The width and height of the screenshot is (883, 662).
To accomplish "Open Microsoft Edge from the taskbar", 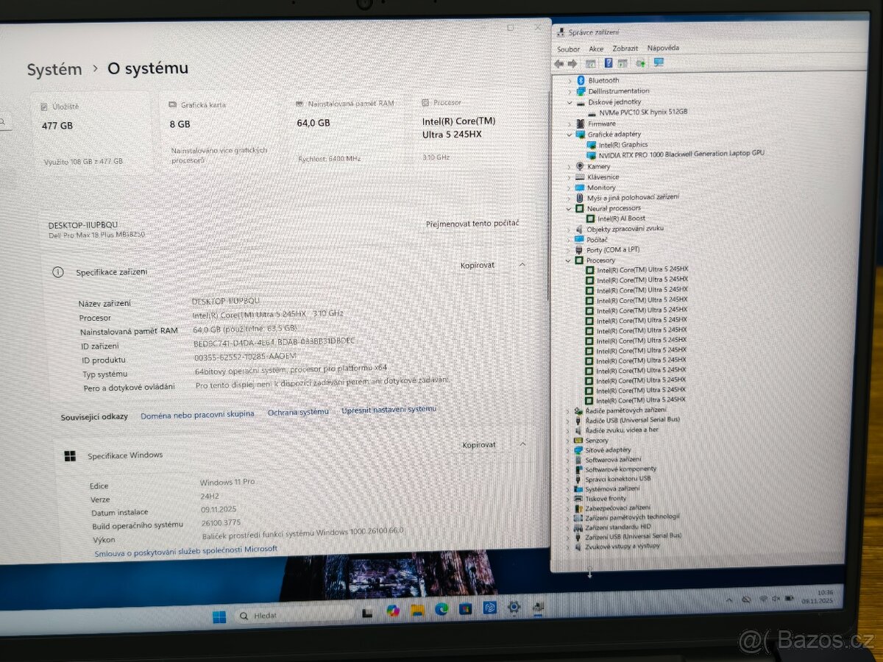I will tap(442, 611).
